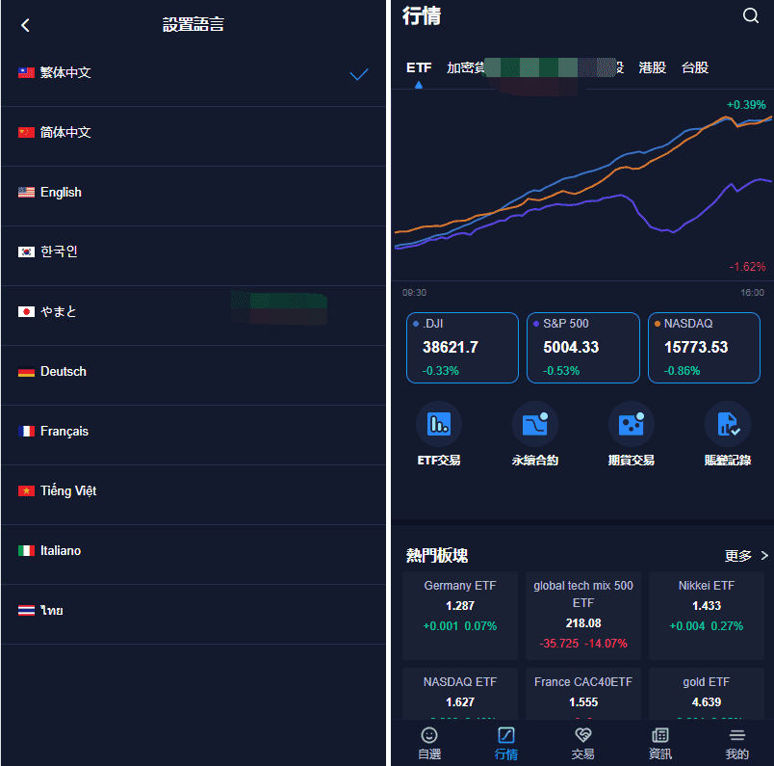The height and width of the screenshot is (766, 774).
Task: Open the global tech mix 500 ETF tile
Action: [583, 614]
